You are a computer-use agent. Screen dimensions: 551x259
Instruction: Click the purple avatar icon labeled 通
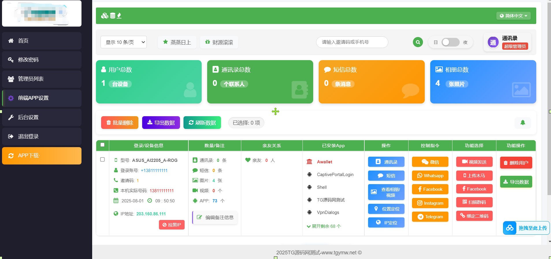(x=493, y=42)
